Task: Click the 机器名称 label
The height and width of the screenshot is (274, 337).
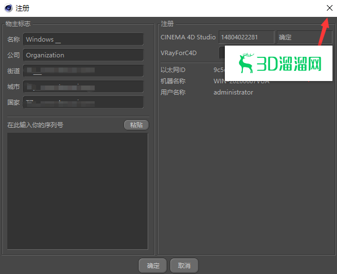Action: (173, 81)
